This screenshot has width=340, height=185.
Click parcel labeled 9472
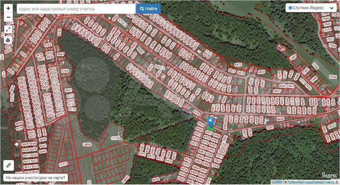click(x=238, y=64)
